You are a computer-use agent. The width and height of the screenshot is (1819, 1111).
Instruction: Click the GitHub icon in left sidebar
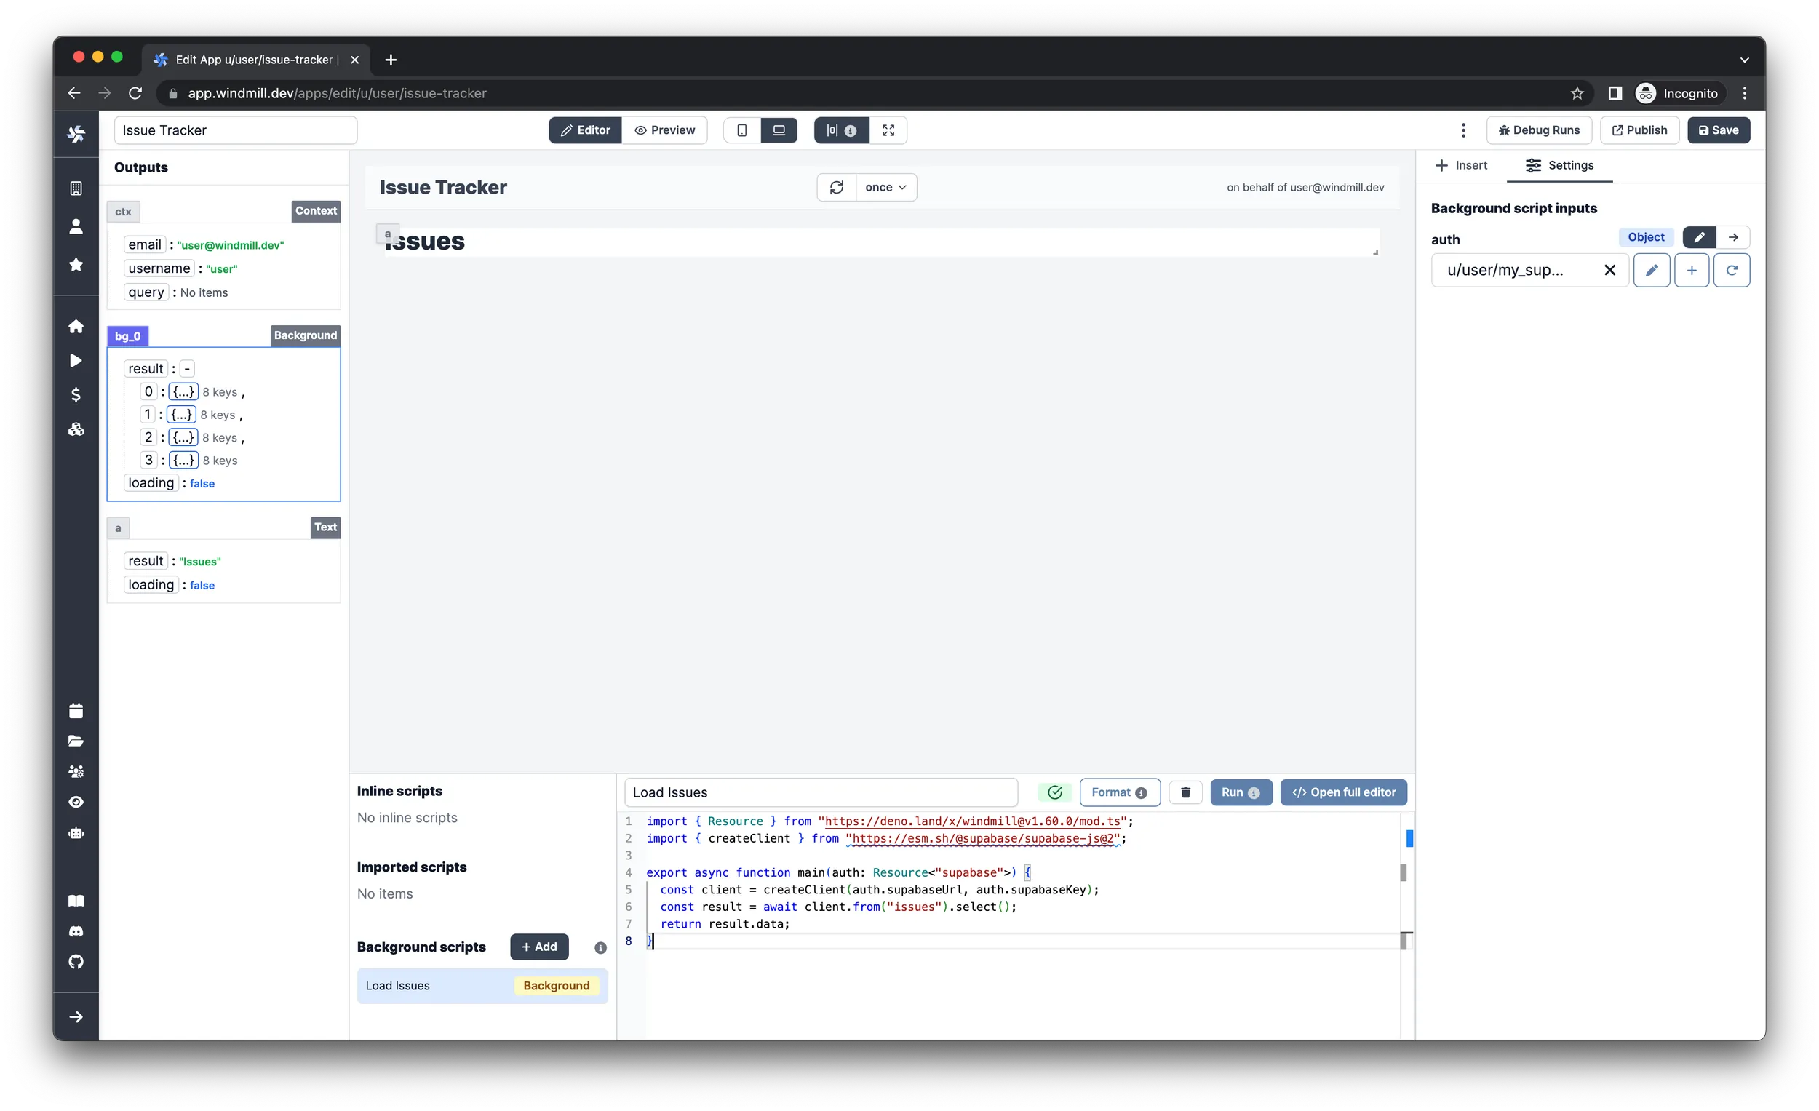pos(76,961)
